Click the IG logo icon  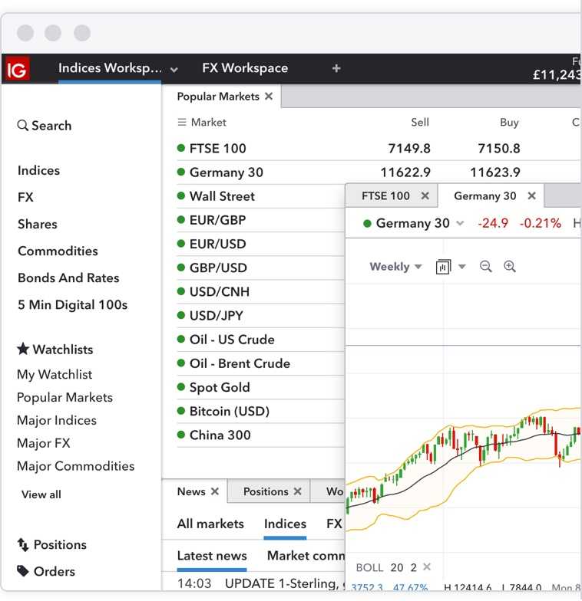click(x=17, y=69)
